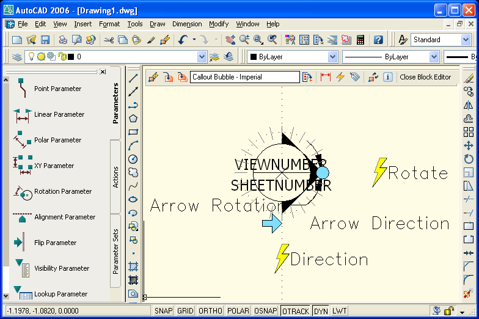Viewport: 479px width, 319px height.
Task: Select the Ellipse draw tool
Action: click(133, 199)
